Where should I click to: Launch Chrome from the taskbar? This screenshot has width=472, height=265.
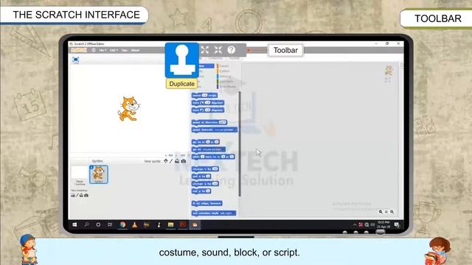point(122,225)
